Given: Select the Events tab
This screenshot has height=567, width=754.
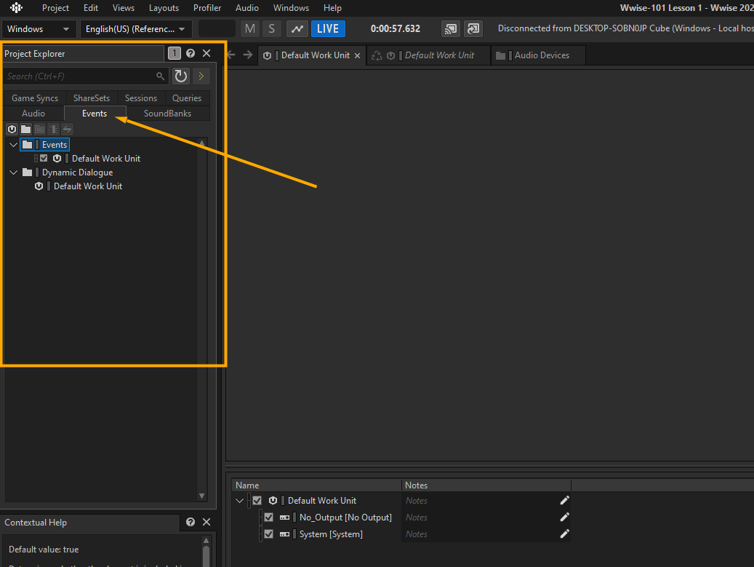Looking at the screenshot, I should 95,114.
